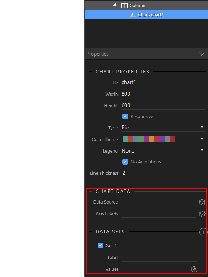The image size is (208, 277).
Task: Select the Chart: chart1 tree item
Action: click(147, 14)
